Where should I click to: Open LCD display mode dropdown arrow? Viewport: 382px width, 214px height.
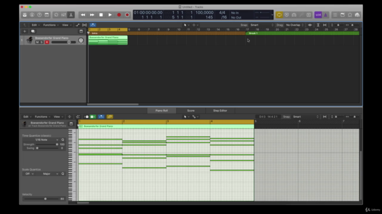[272, 15]
